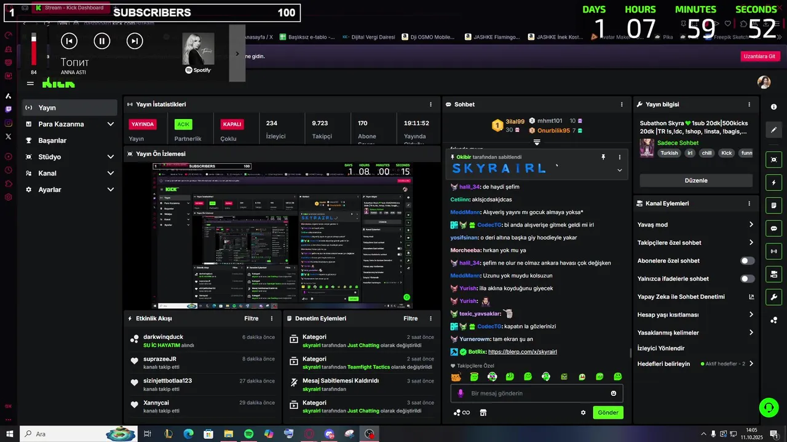This screenshot has width=787, height=442.
Task: Toggle Yalnızca ifadelerle sohbet switch
Action: click(747, 279)
